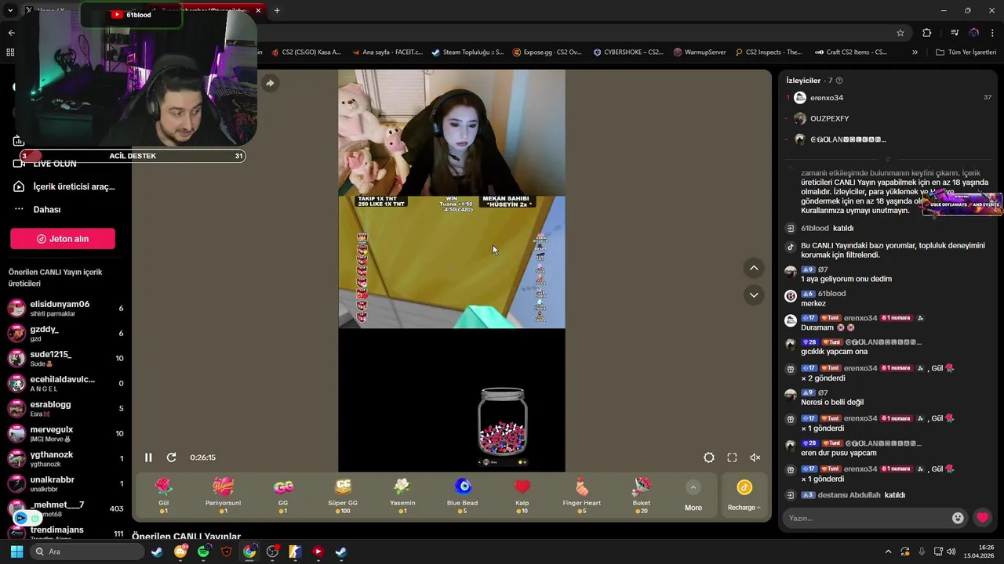
Task: Open Tüm Yer İşaretleri bookmarks folder
Action: tap(966, 52)
